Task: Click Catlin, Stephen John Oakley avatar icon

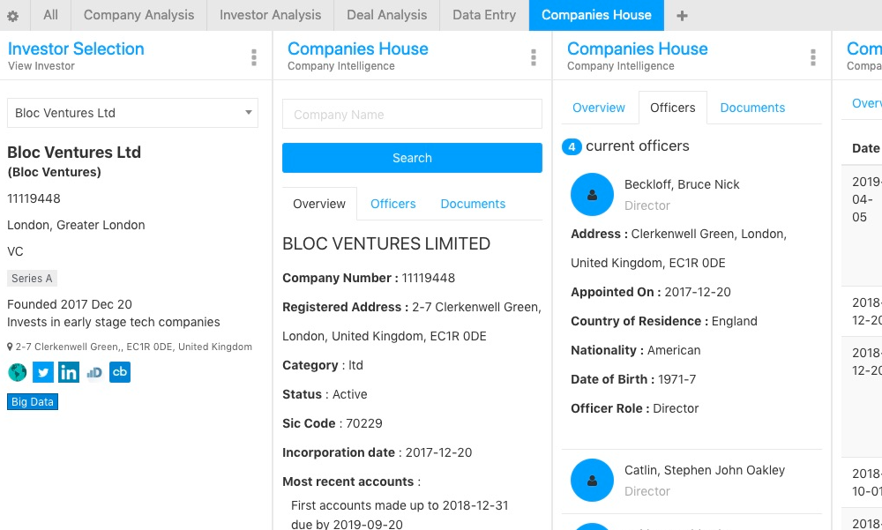Action: point(592,481)
